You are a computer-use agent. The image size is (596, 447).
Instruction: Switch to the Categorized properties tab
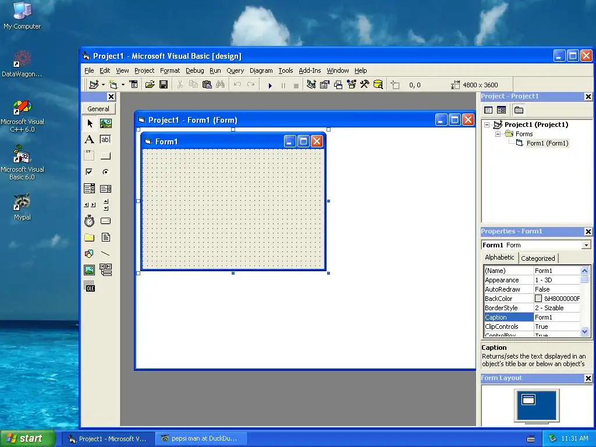538,258
